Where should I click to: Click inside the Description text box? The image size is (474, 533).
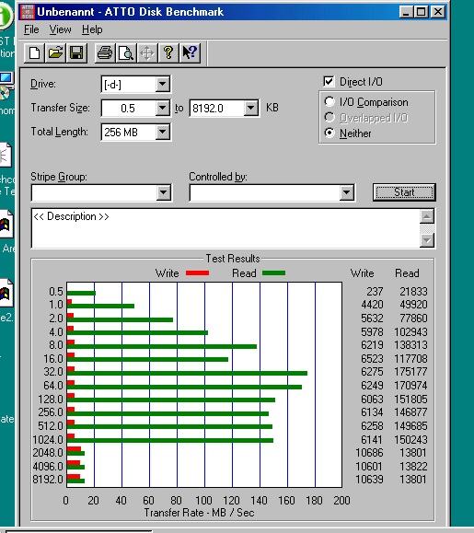(225, 228)
